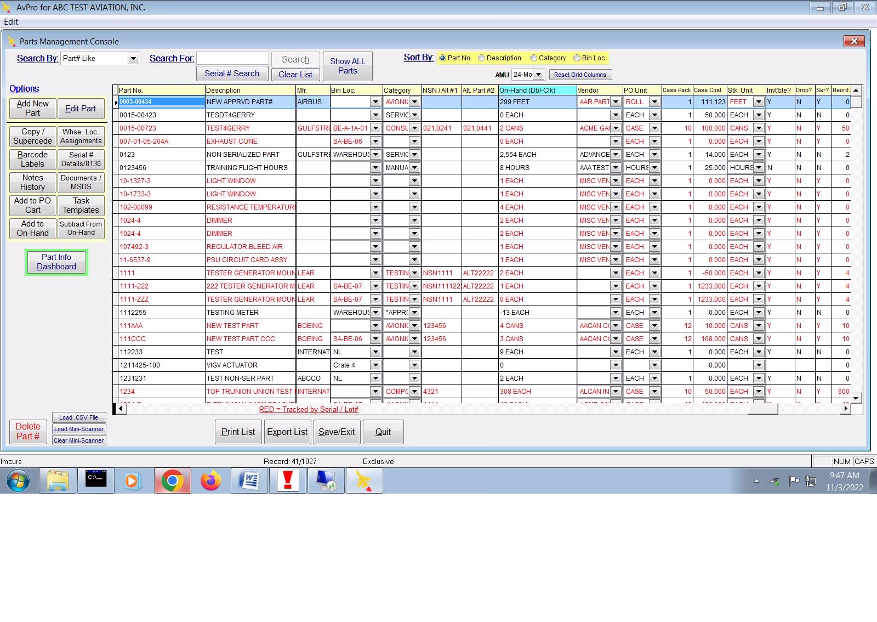Viewport: 877px width, 622px height.
Task: Open File Explorer from taskbar
Action: point(58,481)
